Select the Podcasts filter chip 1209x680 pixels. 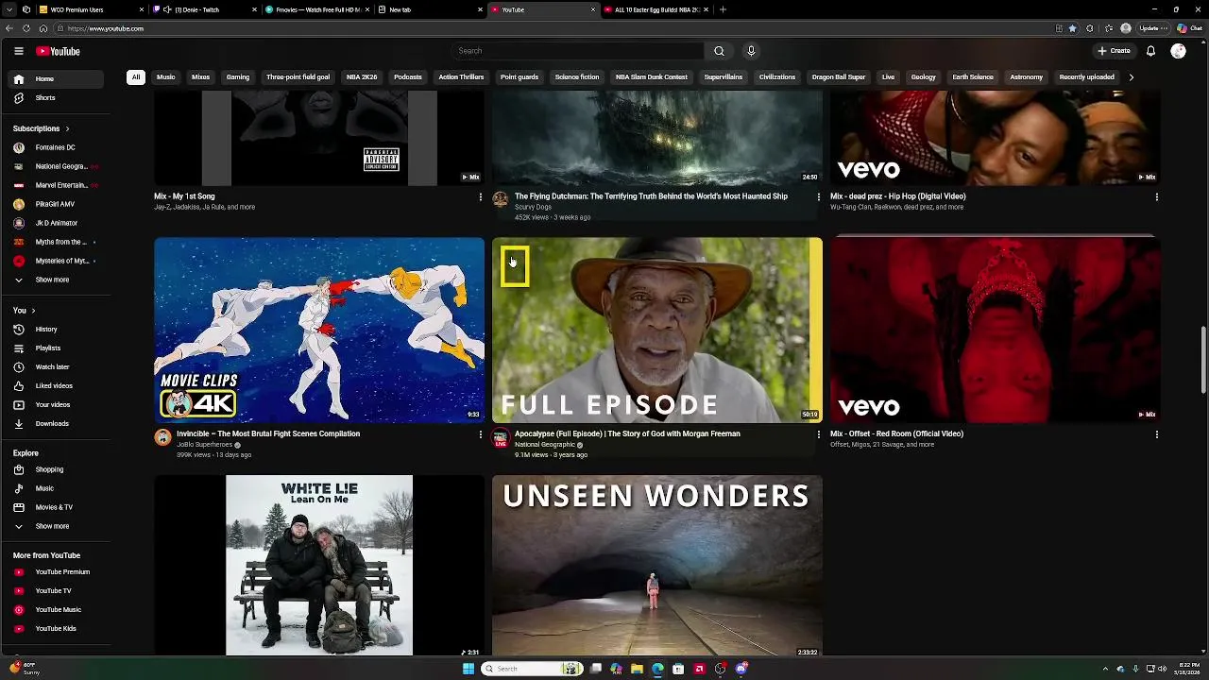tap(408, 77)
